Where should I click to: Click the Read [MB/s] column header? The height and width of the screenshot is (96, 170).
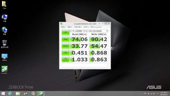79,34
